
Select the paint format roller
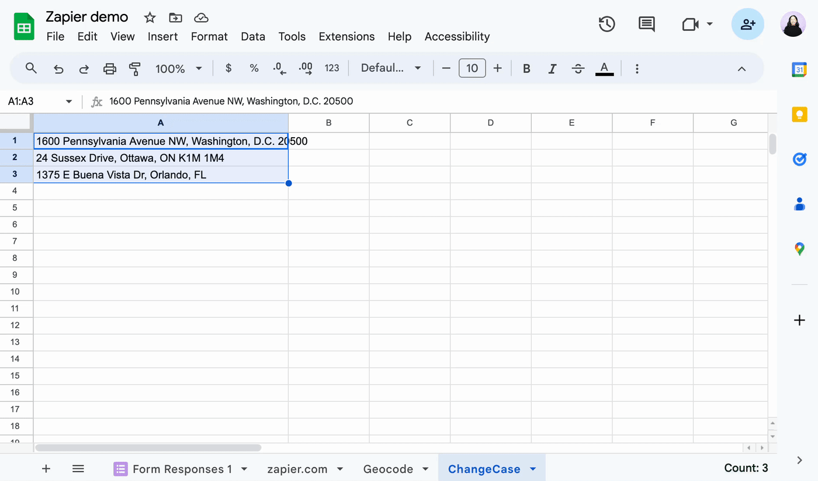pyautogui.click(x=135, y=69)
